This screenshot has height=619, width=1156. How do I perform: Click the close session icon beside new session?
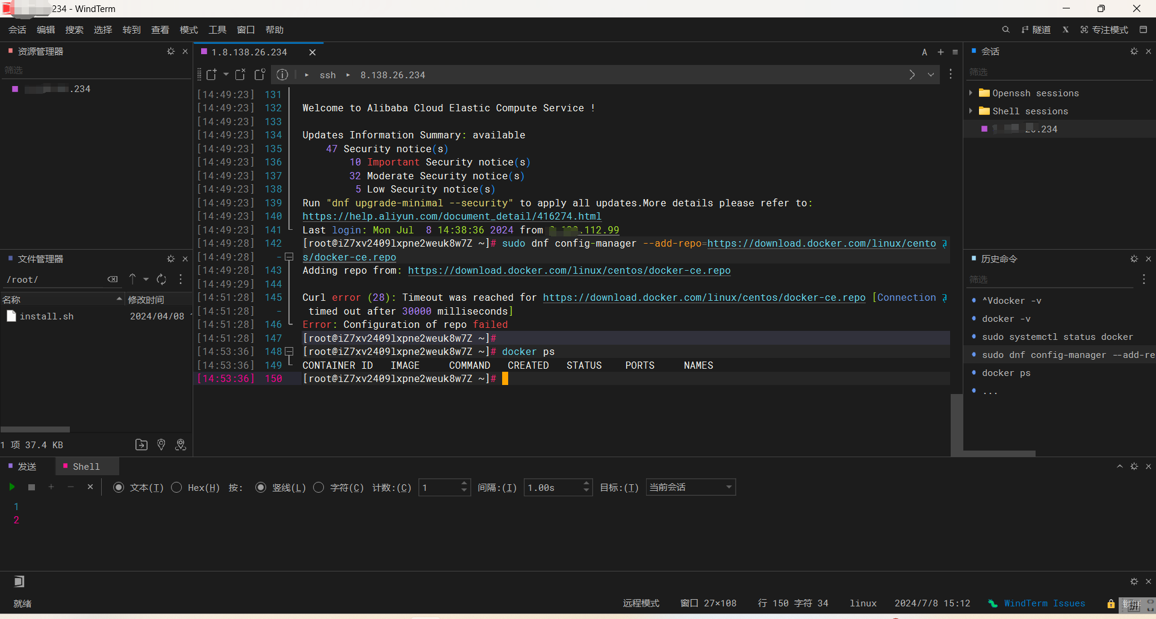click(x=240, y=75)
